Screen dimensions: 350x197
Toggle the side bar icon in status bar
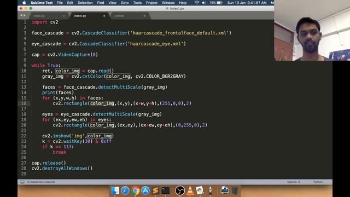click(22, 182)
